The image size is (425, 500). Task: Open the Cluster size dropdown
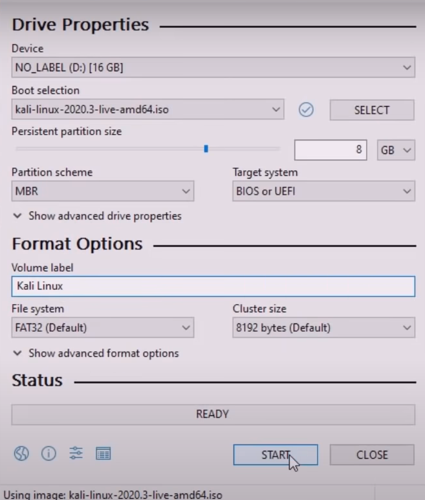click(323, 327)
